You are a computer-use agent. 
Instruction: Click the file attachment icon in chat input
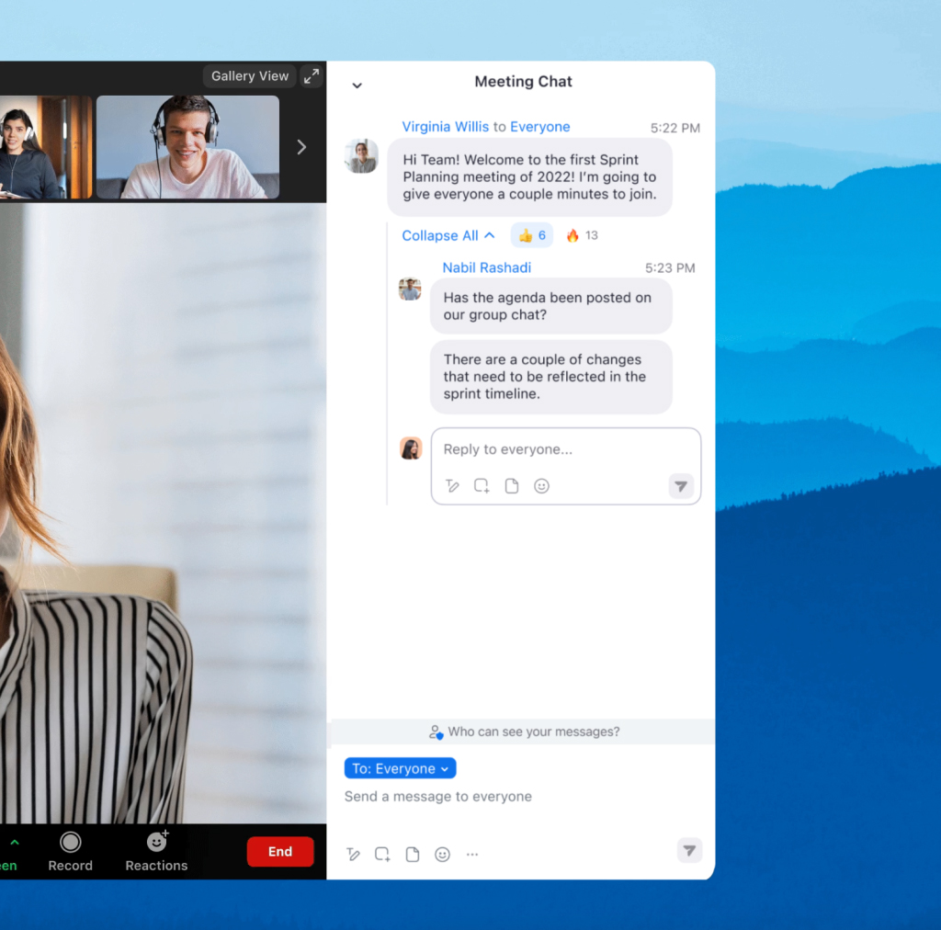pyautogui.click(x=413, y=854)
